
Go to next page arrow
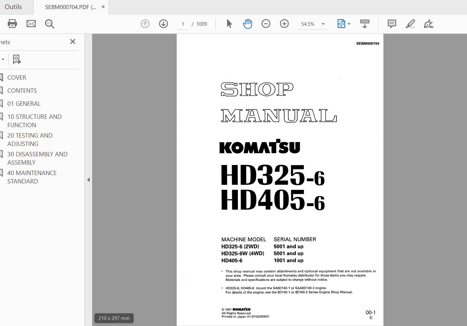pyautogui.click(x=163, y=24)
